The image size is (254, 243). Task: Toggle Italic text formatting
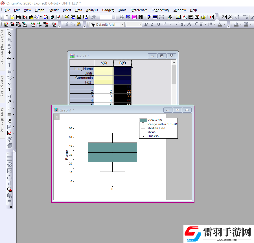[152, 25]
